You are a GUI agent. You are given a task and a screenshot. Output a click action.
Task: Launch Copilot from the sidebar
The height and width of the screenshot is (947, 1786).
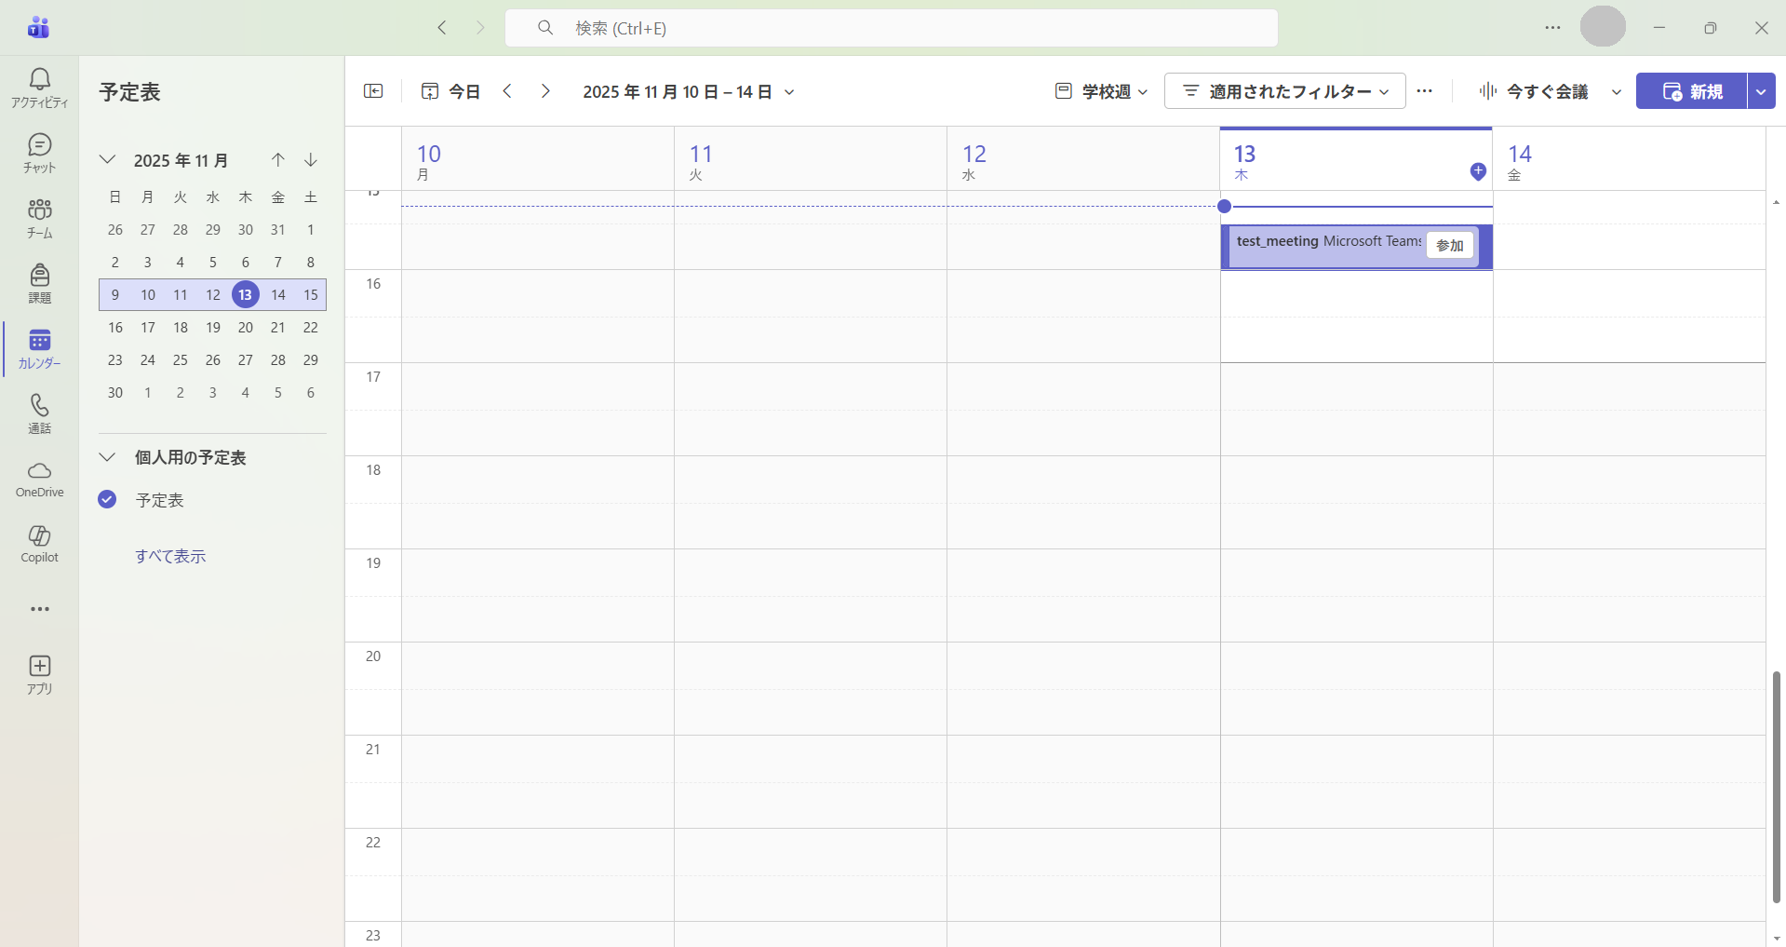coord(39,544)
